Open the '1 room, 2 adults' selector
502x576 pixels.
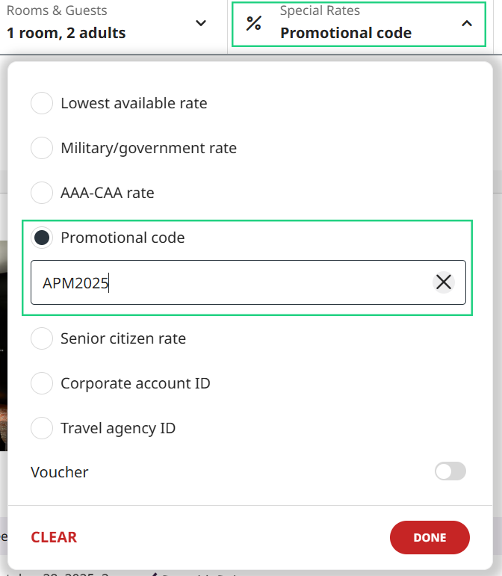click(x=66, y=33)
